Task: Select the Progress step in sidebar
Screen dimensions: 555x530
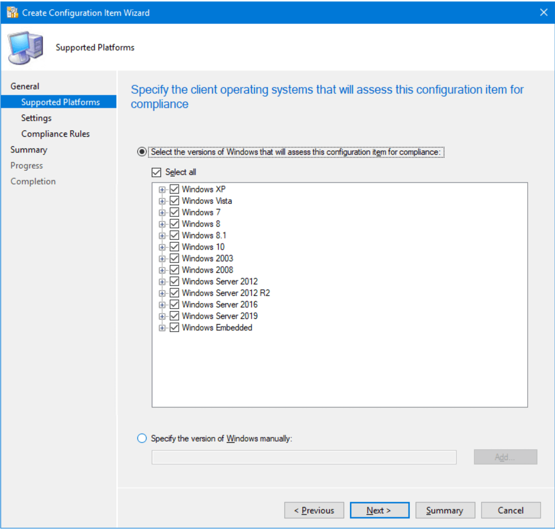Action: [x=26, y=166]
